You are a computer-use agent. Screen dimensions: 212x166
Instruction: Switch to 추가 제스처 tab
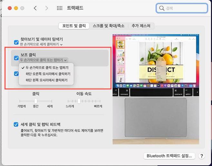pos(141,26)
